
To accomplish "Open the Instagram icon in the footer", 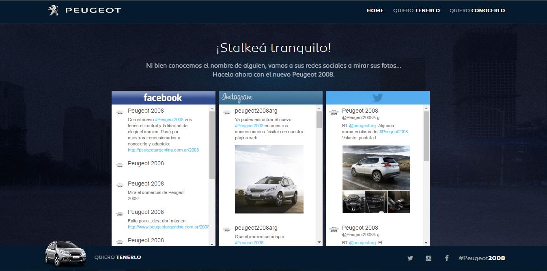I will tap(429, 258).
